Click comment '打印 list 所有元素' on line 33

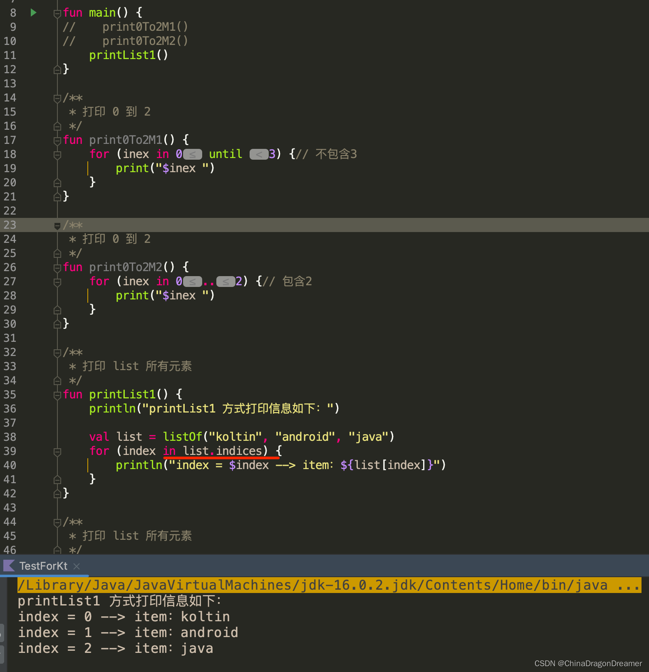[137, 366]
